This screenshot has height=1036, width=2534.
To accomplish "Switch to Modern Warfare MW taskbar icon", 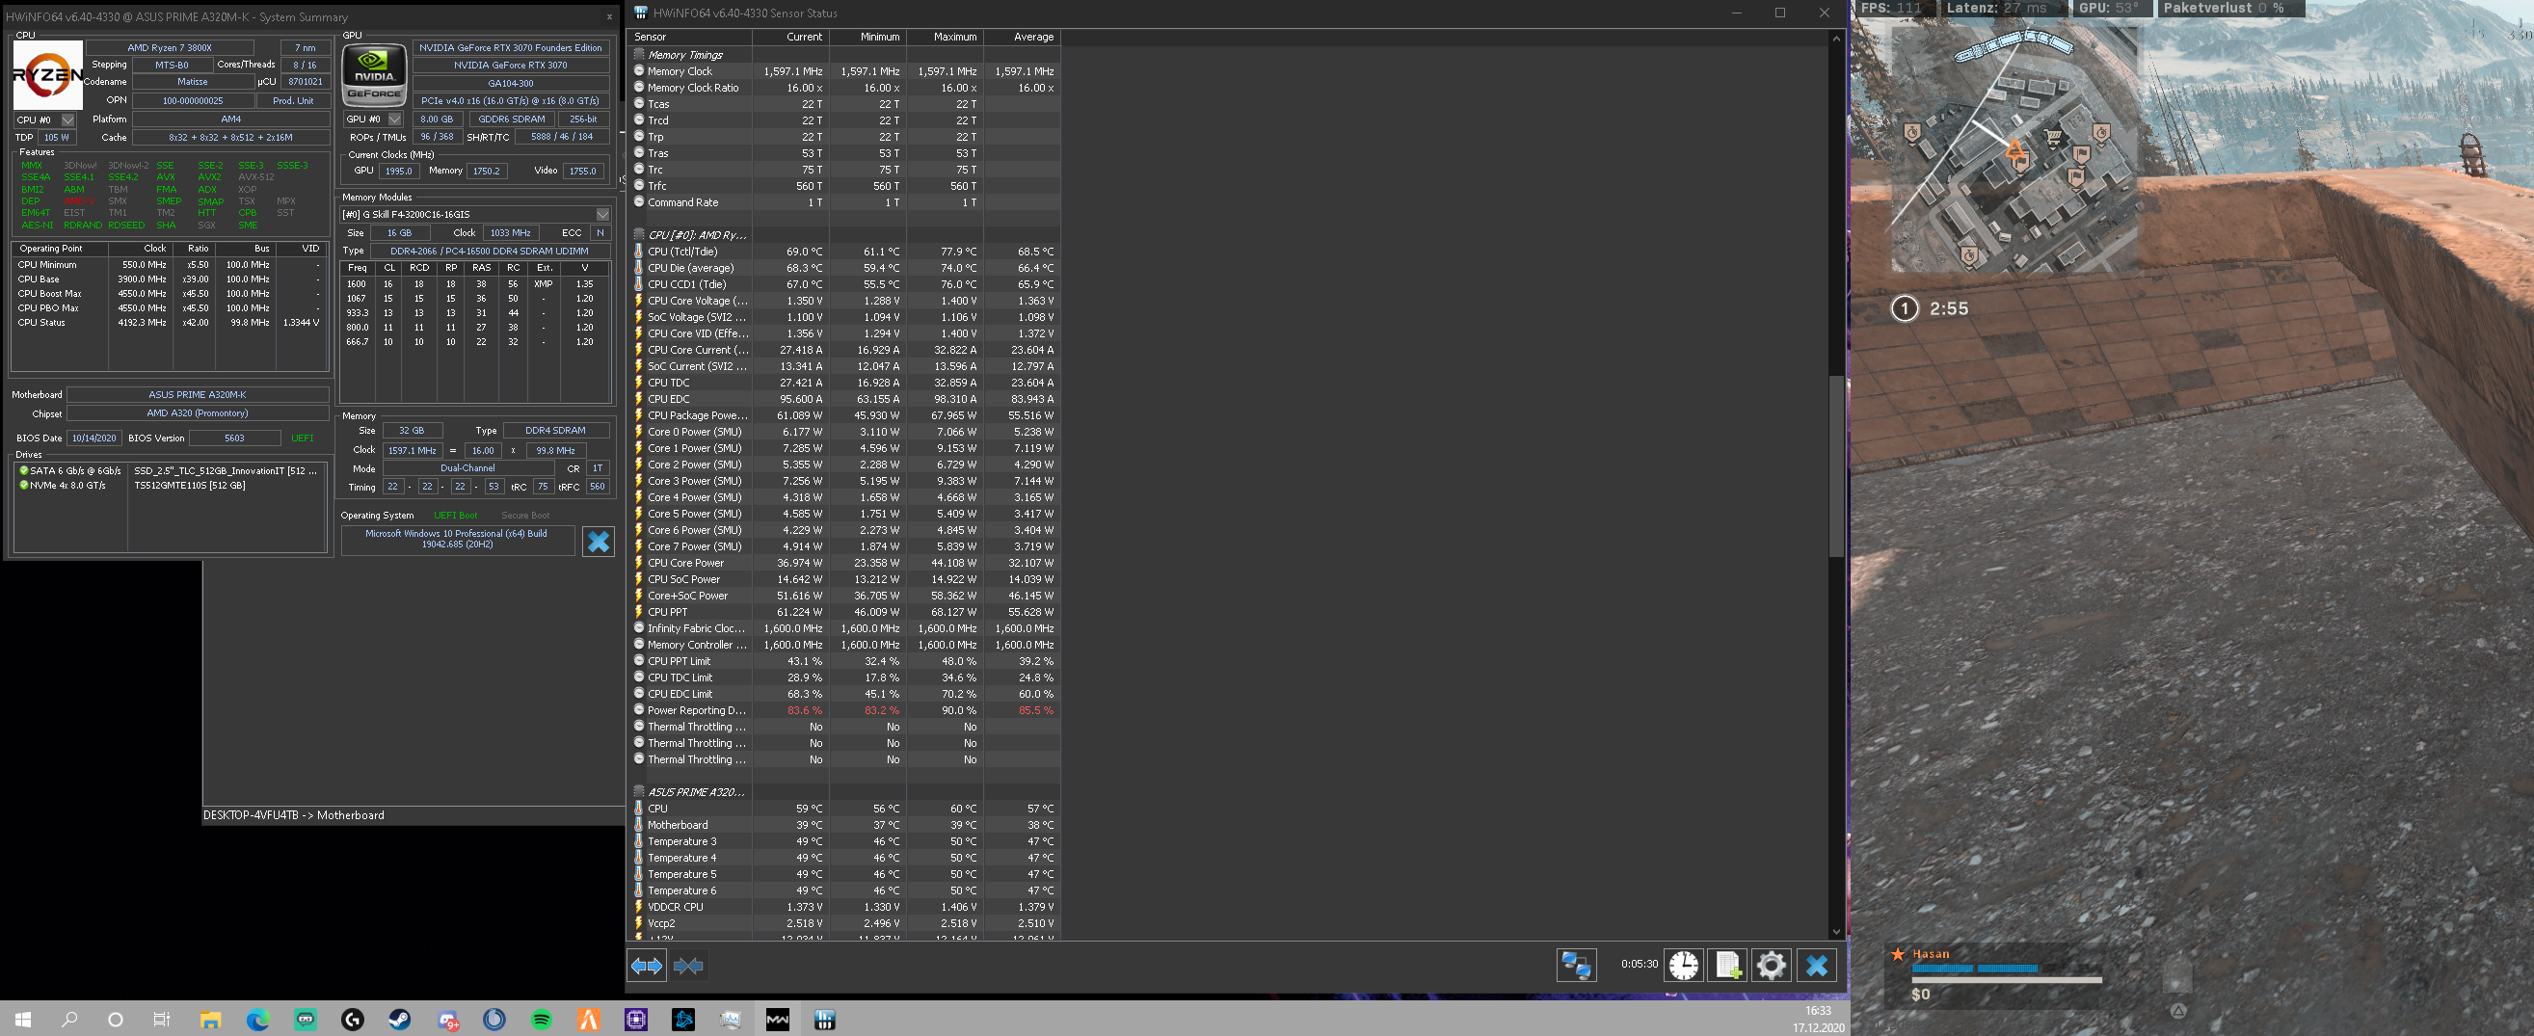I will coord(777,1020).
